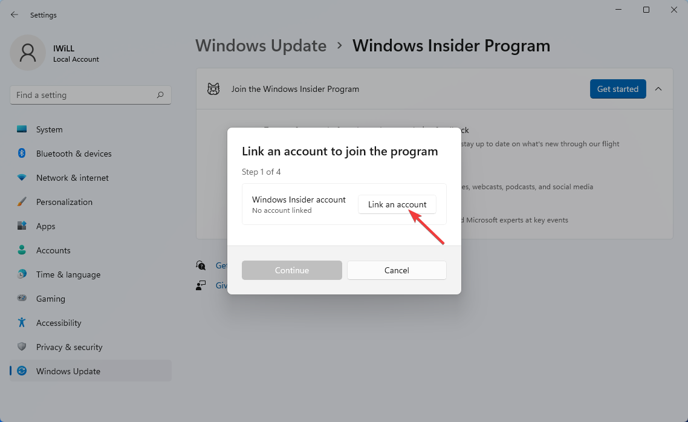Open Bluetooth & devices via its icon
The height and width of the screenshot is (422, 688).
coord(22,153)
